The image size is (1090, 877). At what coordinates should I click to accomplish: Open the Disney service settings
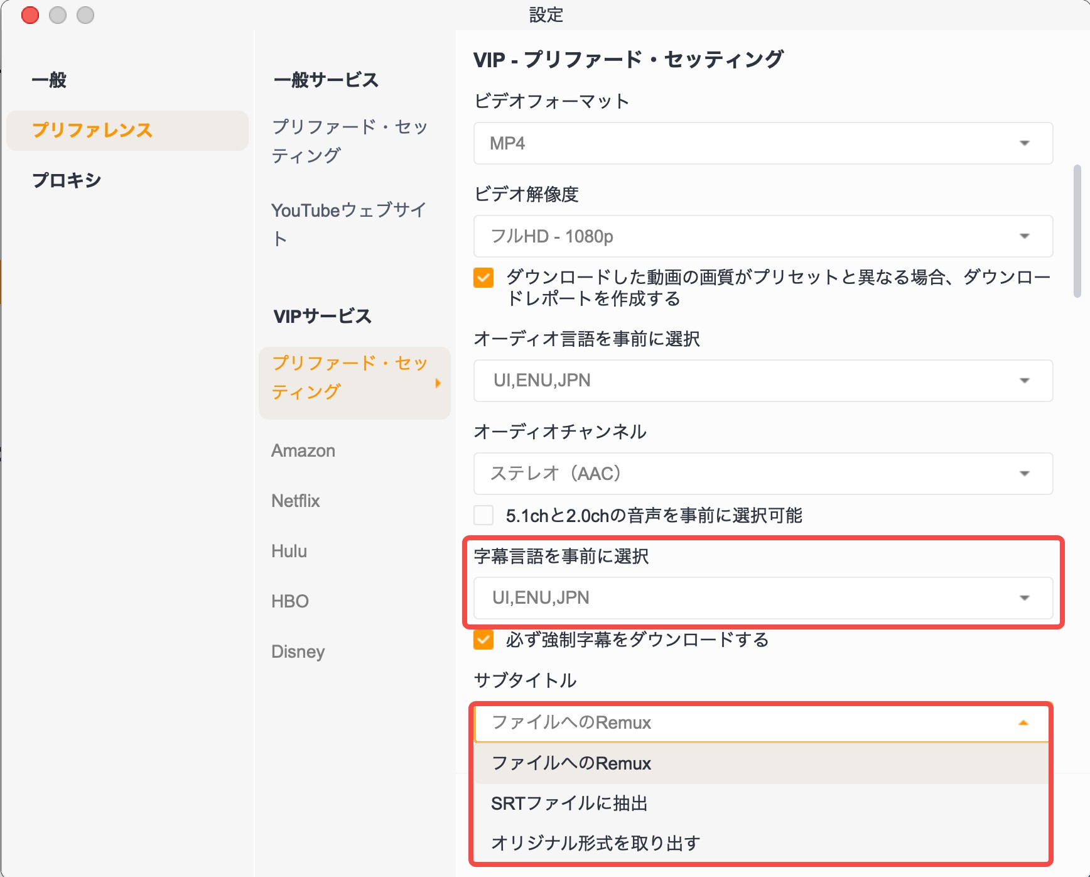[x=298, y=651]
